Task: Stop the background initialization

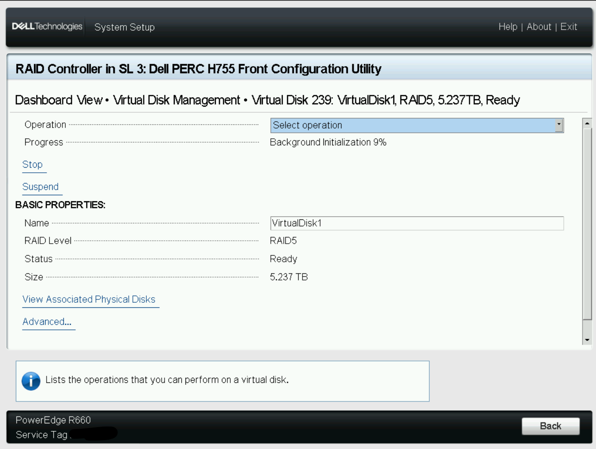Action: [x=32, y=164]
